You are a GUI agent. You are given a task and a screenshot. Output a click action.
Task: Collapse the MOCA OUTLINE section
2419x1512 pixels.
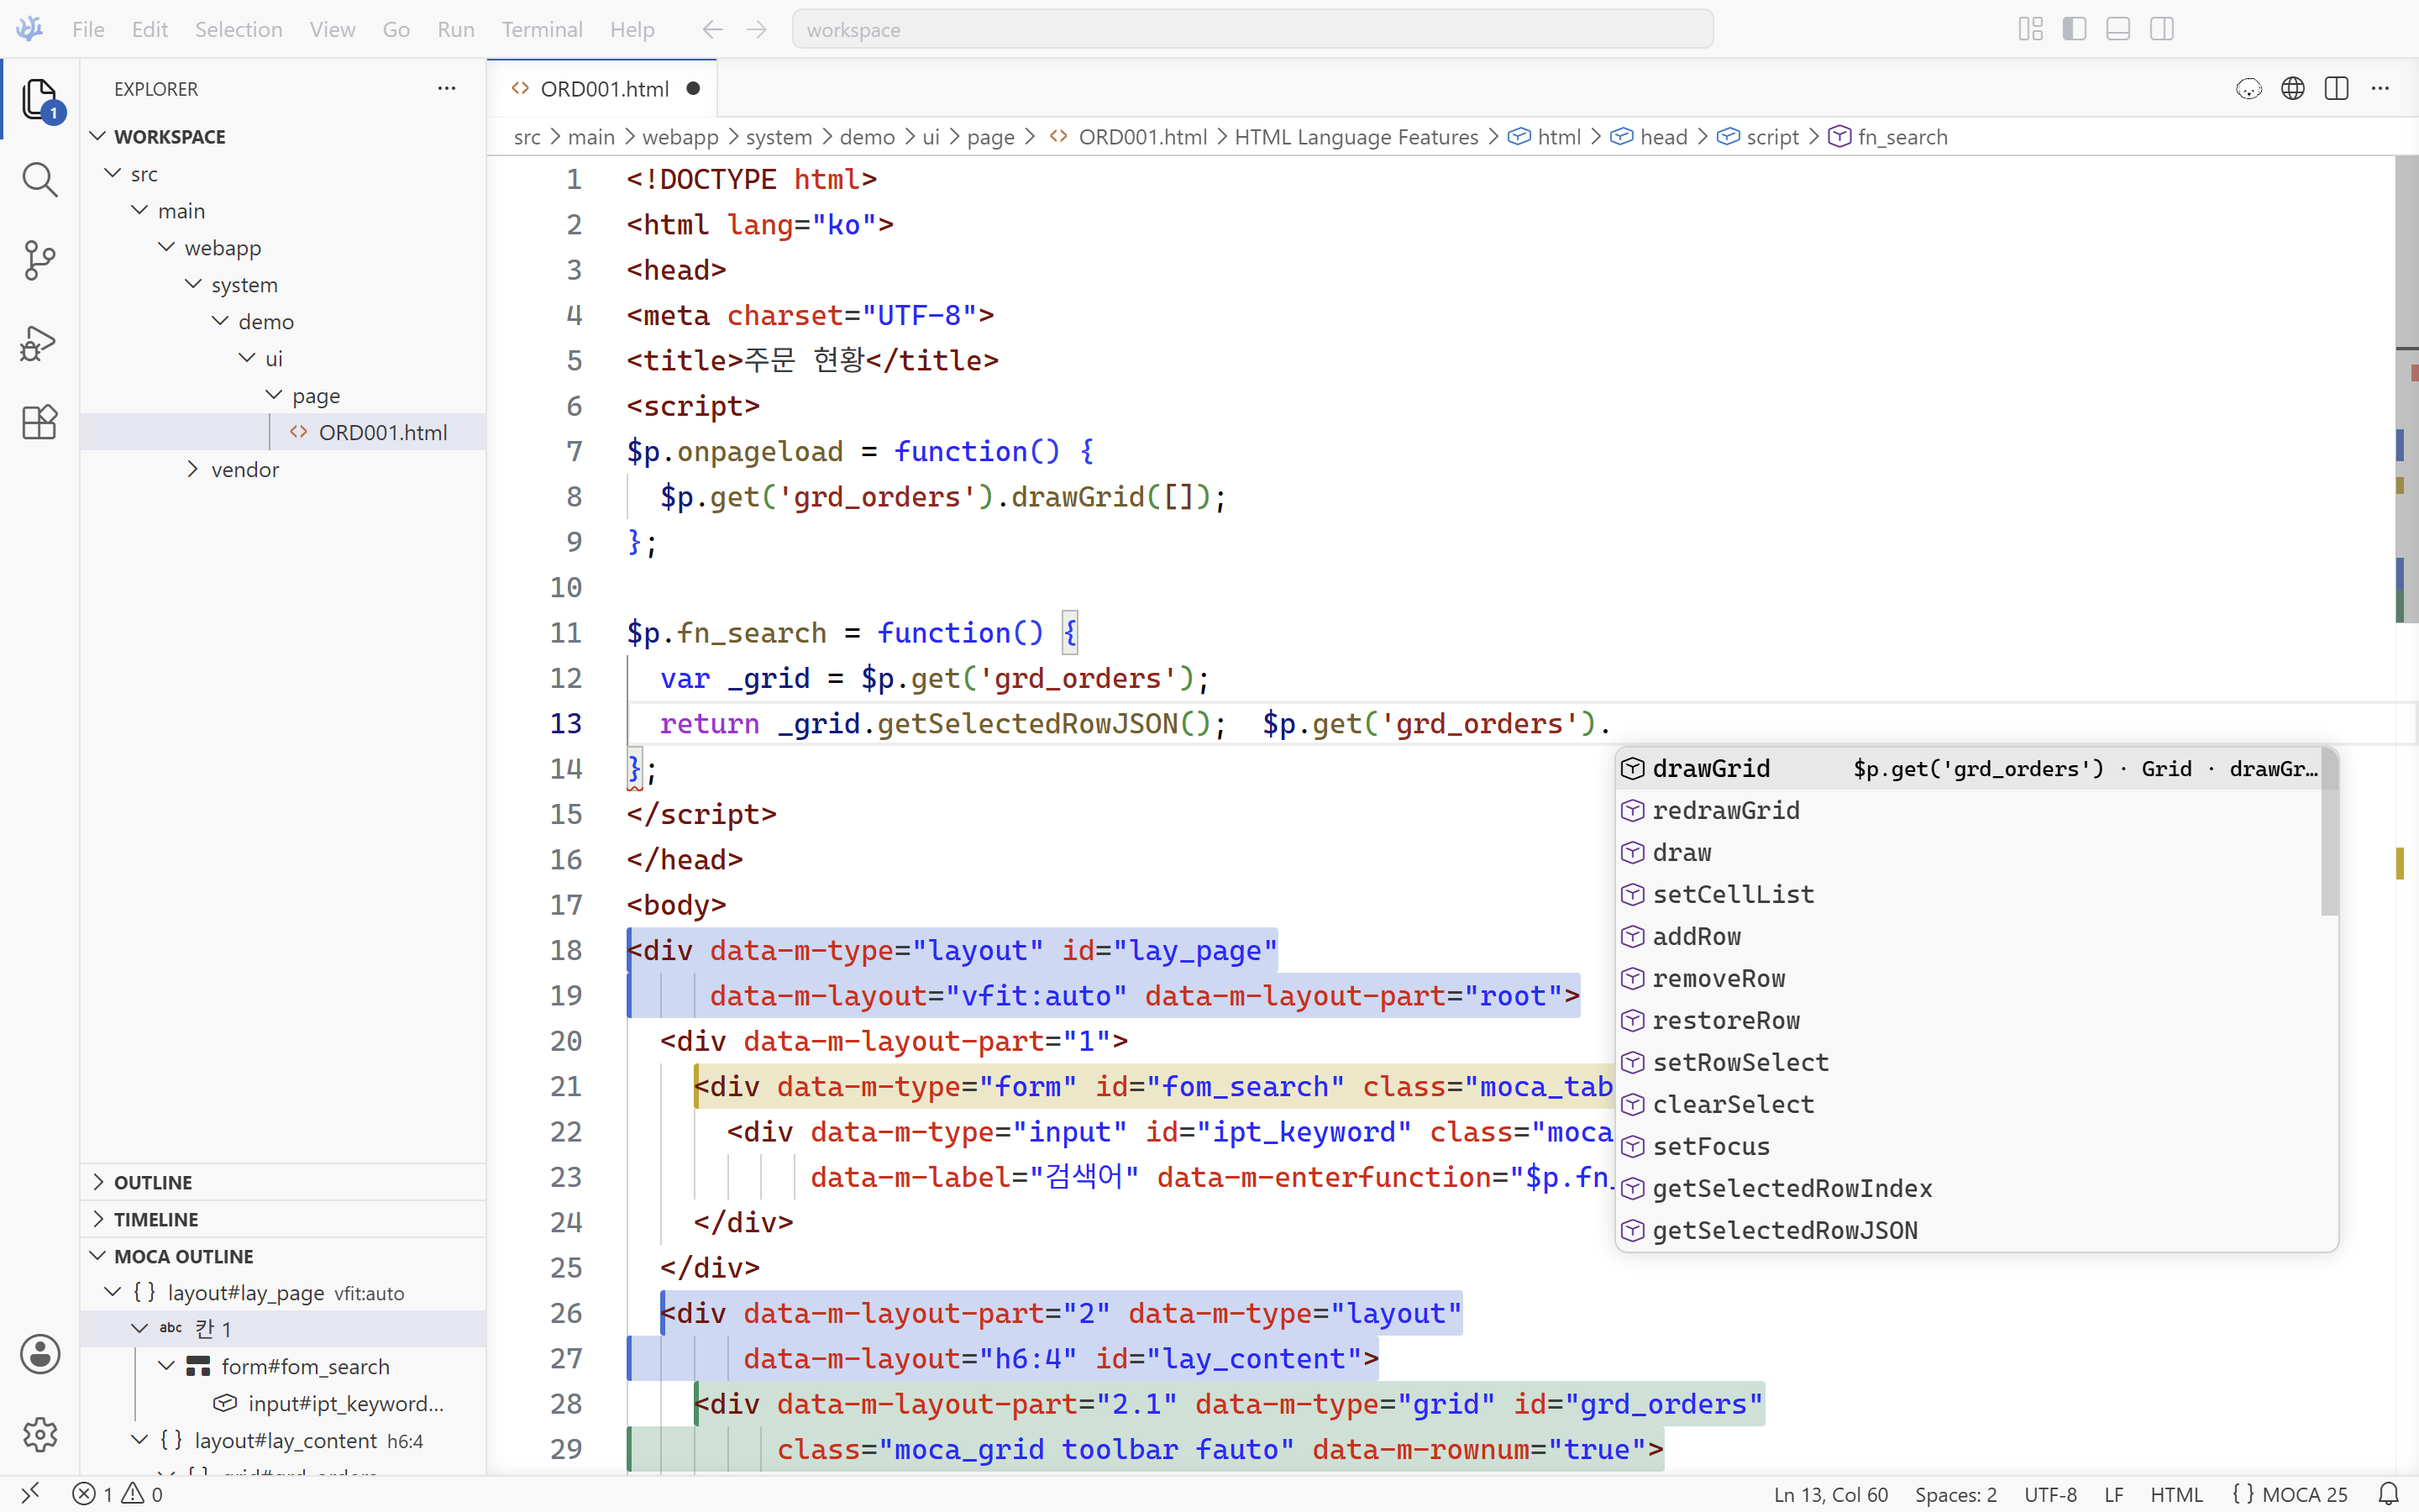click(x=98, y=1256)
